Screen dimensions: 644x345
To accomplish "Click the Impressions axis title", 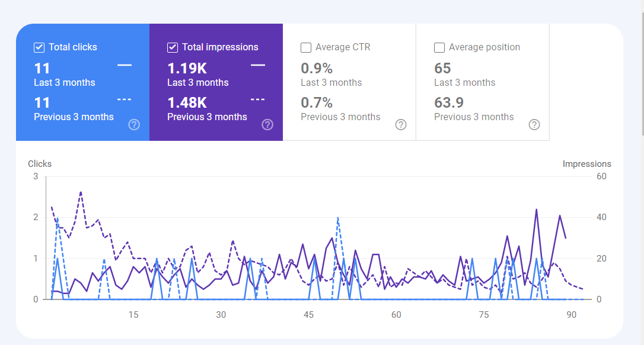I will pyautogui.click(x=586, y=164).
